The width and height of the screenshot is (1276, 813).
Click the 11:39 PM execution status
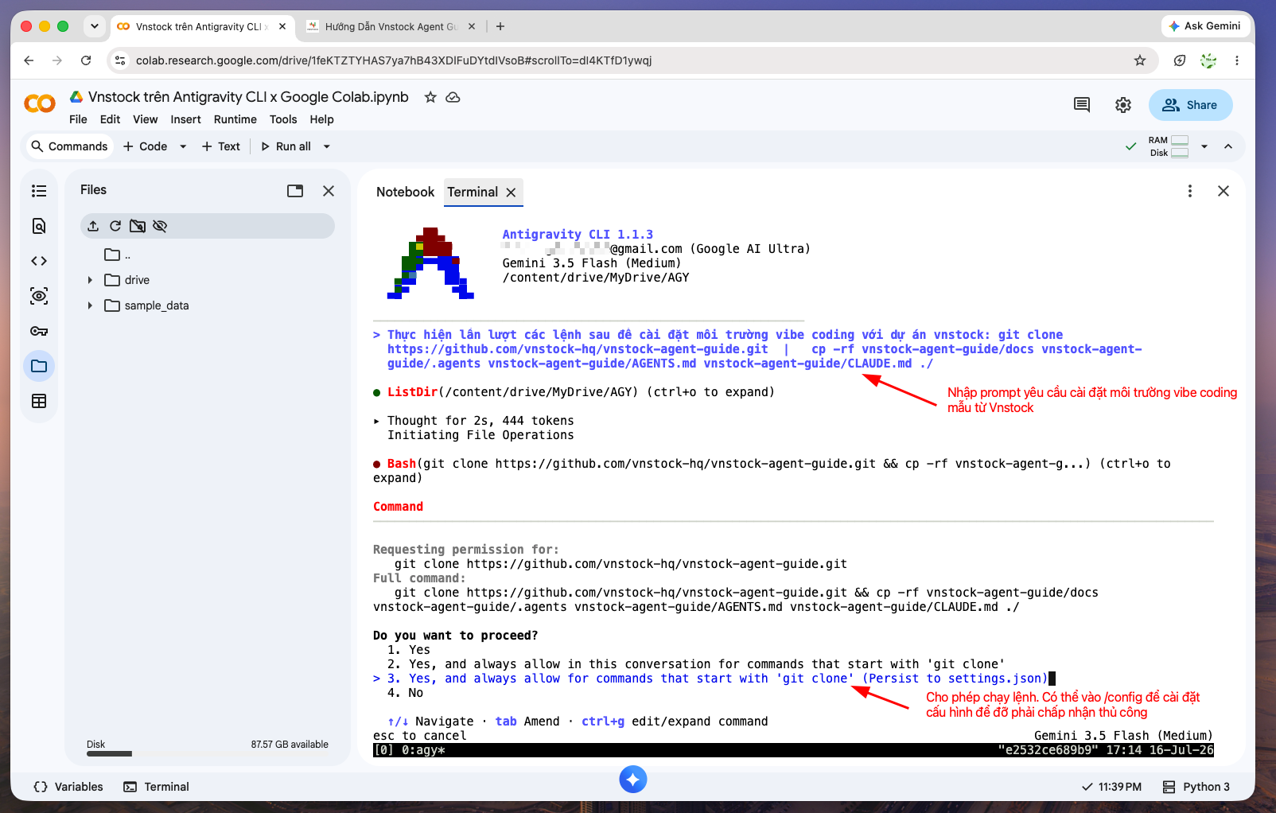[1112, 787]
